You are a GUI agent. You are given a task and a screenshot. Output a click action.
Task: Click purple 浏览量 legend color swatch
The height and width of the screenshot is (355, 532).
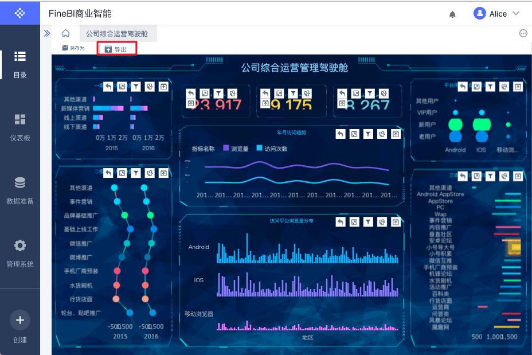[226, 148]
